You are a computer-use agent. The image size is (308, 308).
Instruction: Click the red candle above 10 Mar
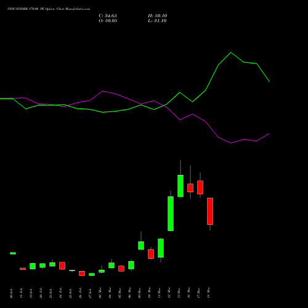pyautogui.click(x=151, y=254)
